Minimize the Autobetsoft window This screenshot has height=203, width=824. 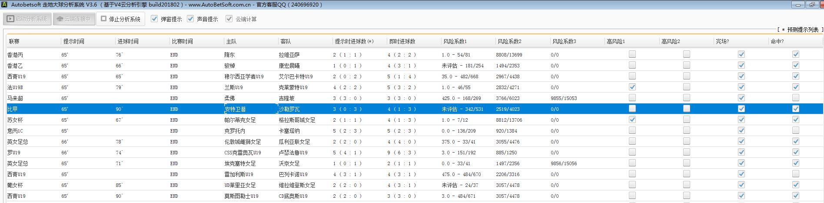click(797, 5)
